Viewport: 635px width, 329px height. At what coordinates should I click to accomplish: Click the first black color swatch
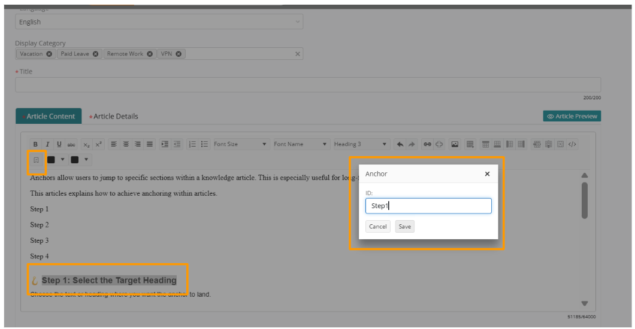point(51,160)
